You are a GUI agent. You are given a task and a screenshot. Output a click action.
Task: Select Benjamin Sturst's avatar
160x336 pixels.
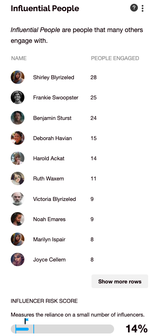point(18,118)
